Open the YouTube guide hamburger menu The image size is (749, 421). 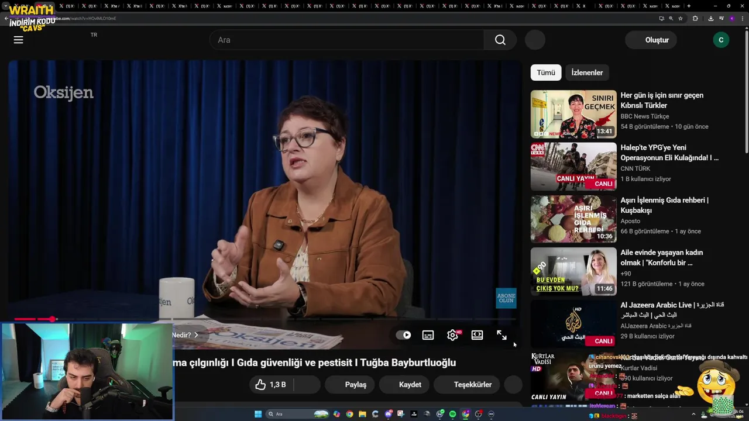coord(18,40)
